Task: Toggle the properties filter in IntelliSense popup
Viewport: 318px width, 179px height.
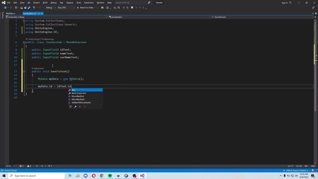Action: coord(75,106)
